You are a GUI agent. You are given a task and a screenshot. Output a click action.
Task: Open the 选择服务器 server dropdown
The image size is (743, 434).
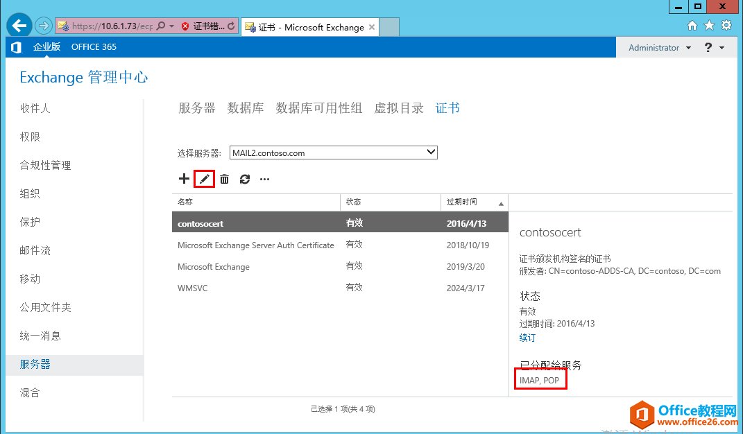coord(432,152)
